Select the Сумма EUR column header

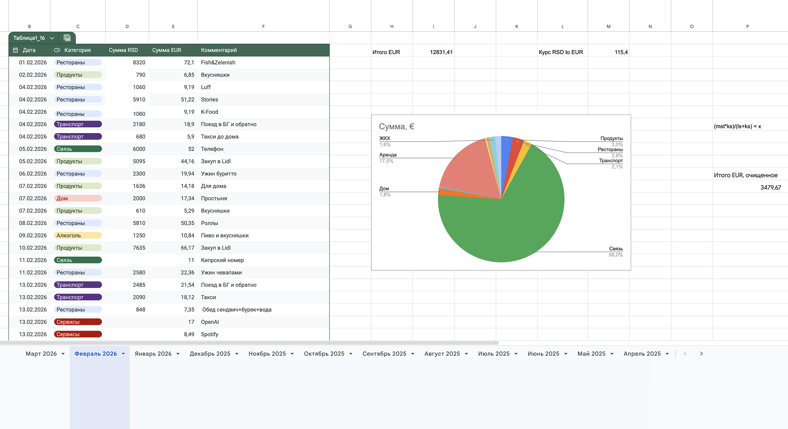click(x=167, y=50)
